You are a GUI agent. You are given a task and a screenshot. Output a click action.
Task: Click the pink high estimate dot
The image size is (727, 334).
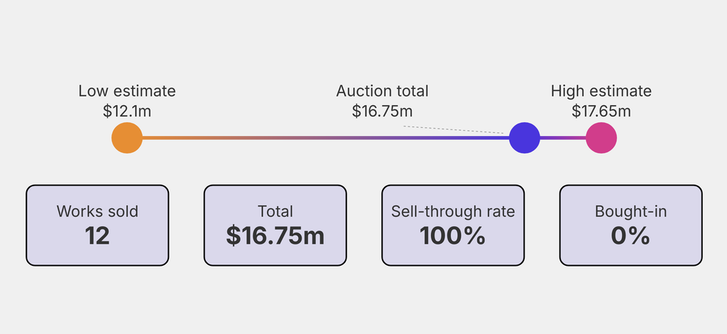click(601, 138)
